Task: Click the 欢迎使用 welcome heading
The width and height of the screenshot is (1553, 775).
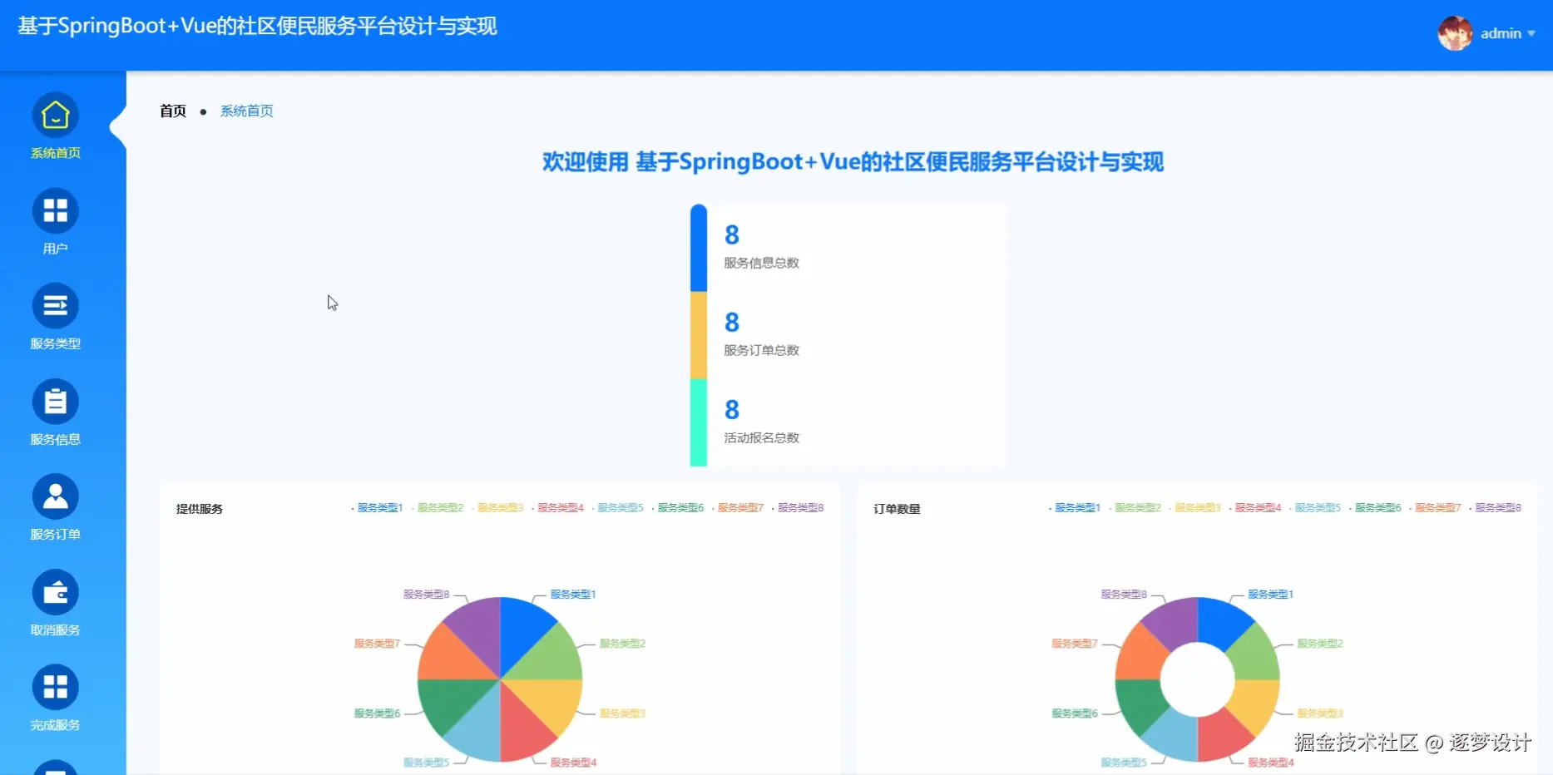Action: pos(853,161)
